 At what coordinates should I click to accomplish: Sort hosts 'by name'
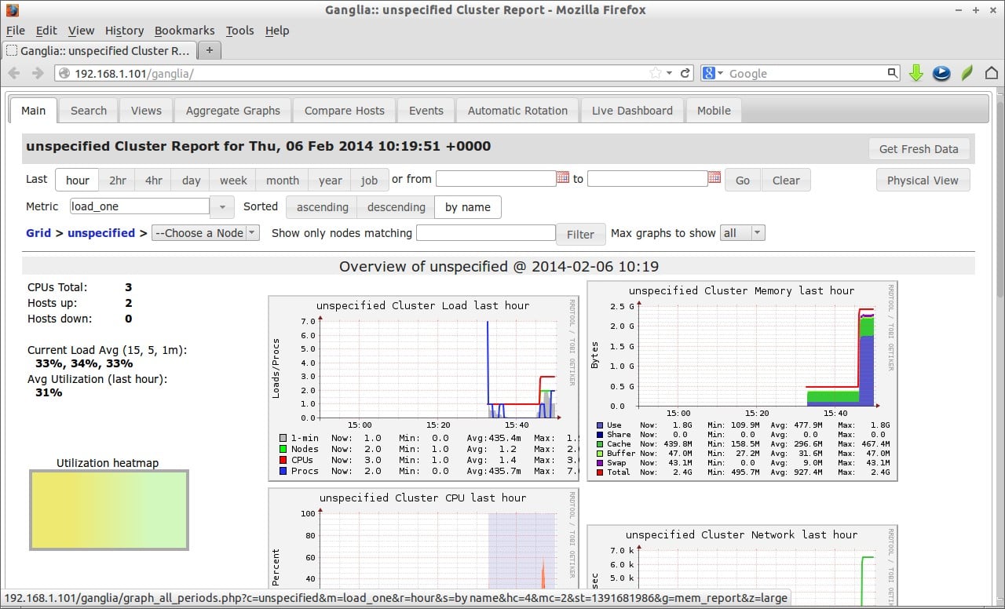point(467,207)
